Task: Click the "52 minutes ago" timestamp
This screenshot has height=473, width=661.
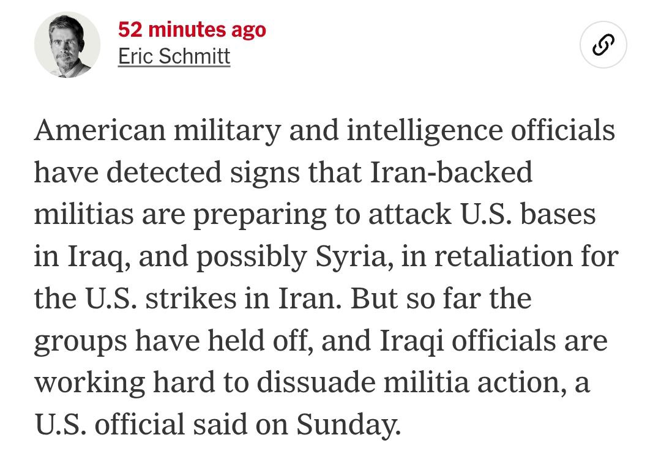Action: (192, 29)
